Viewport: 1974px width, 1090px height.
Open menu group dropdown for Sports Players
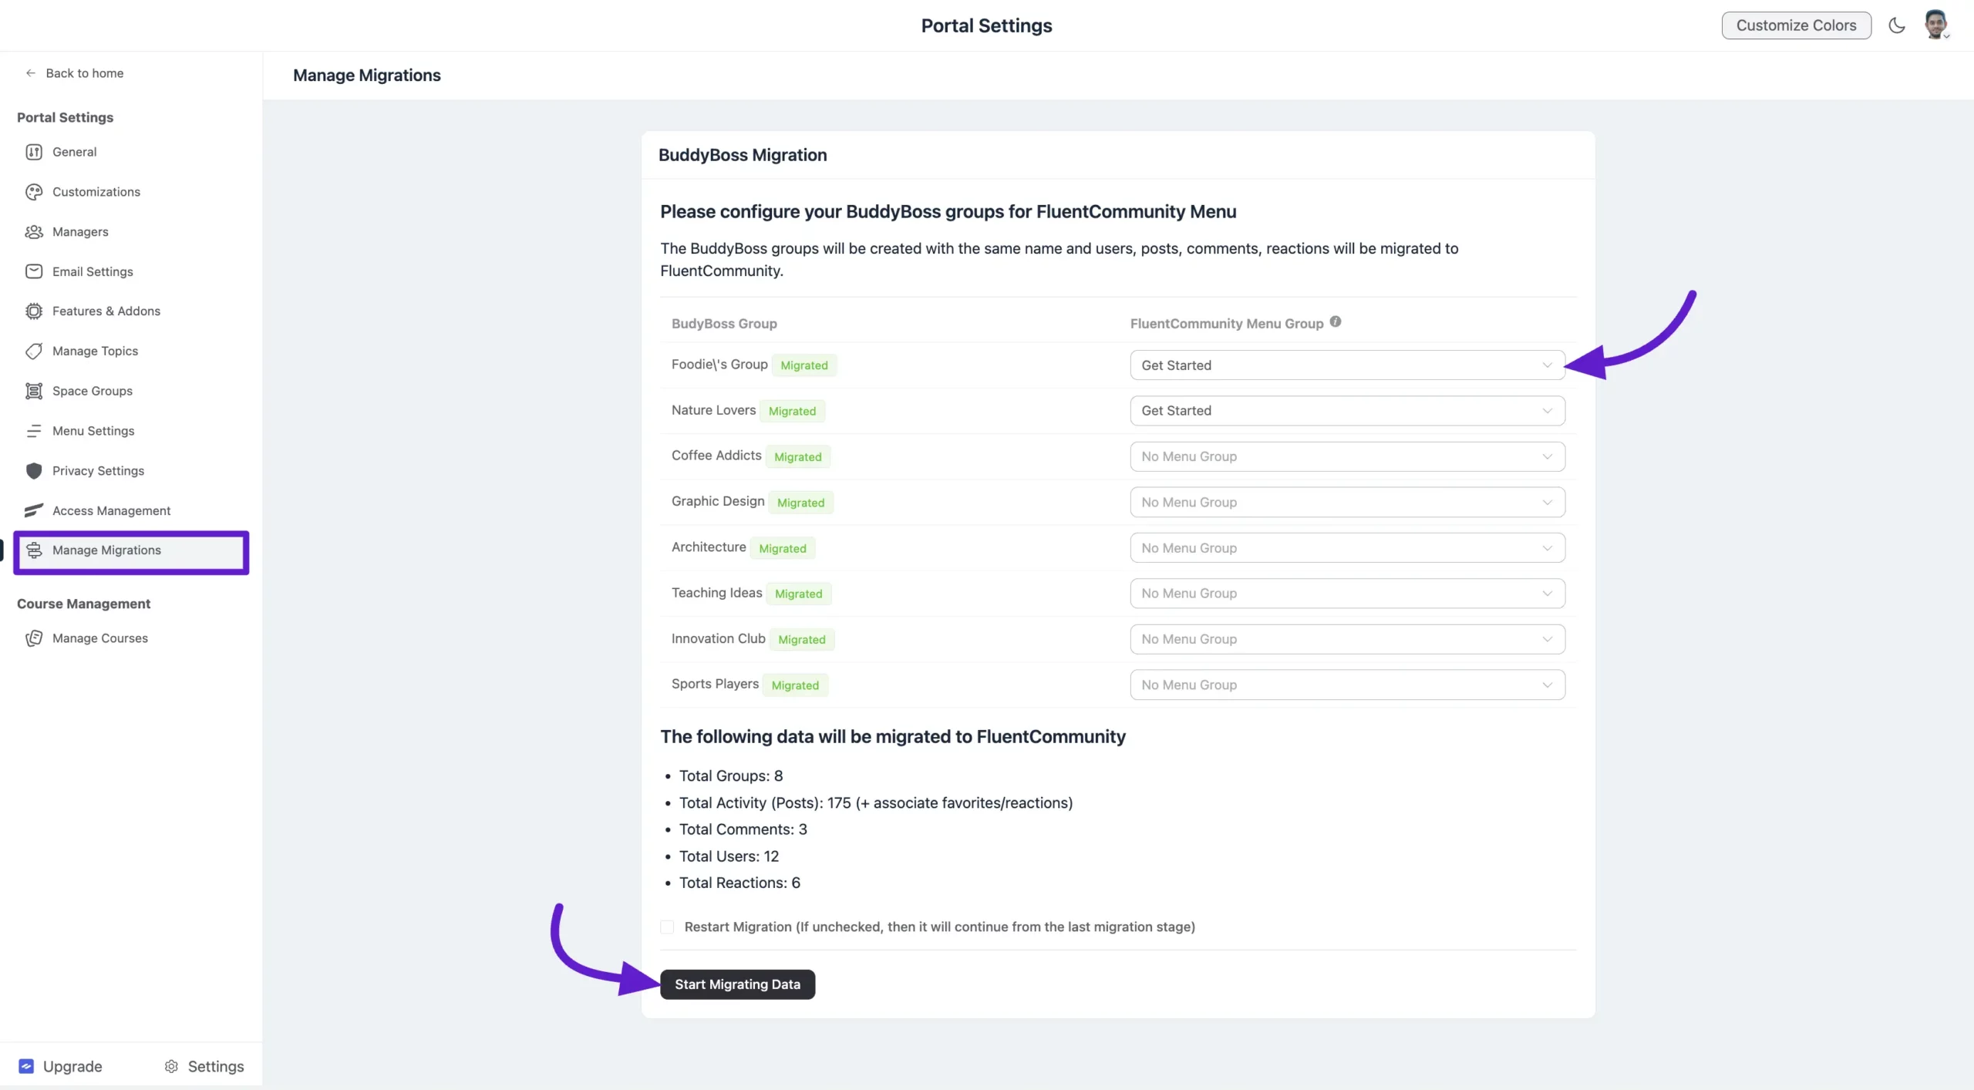[1347, 685]
